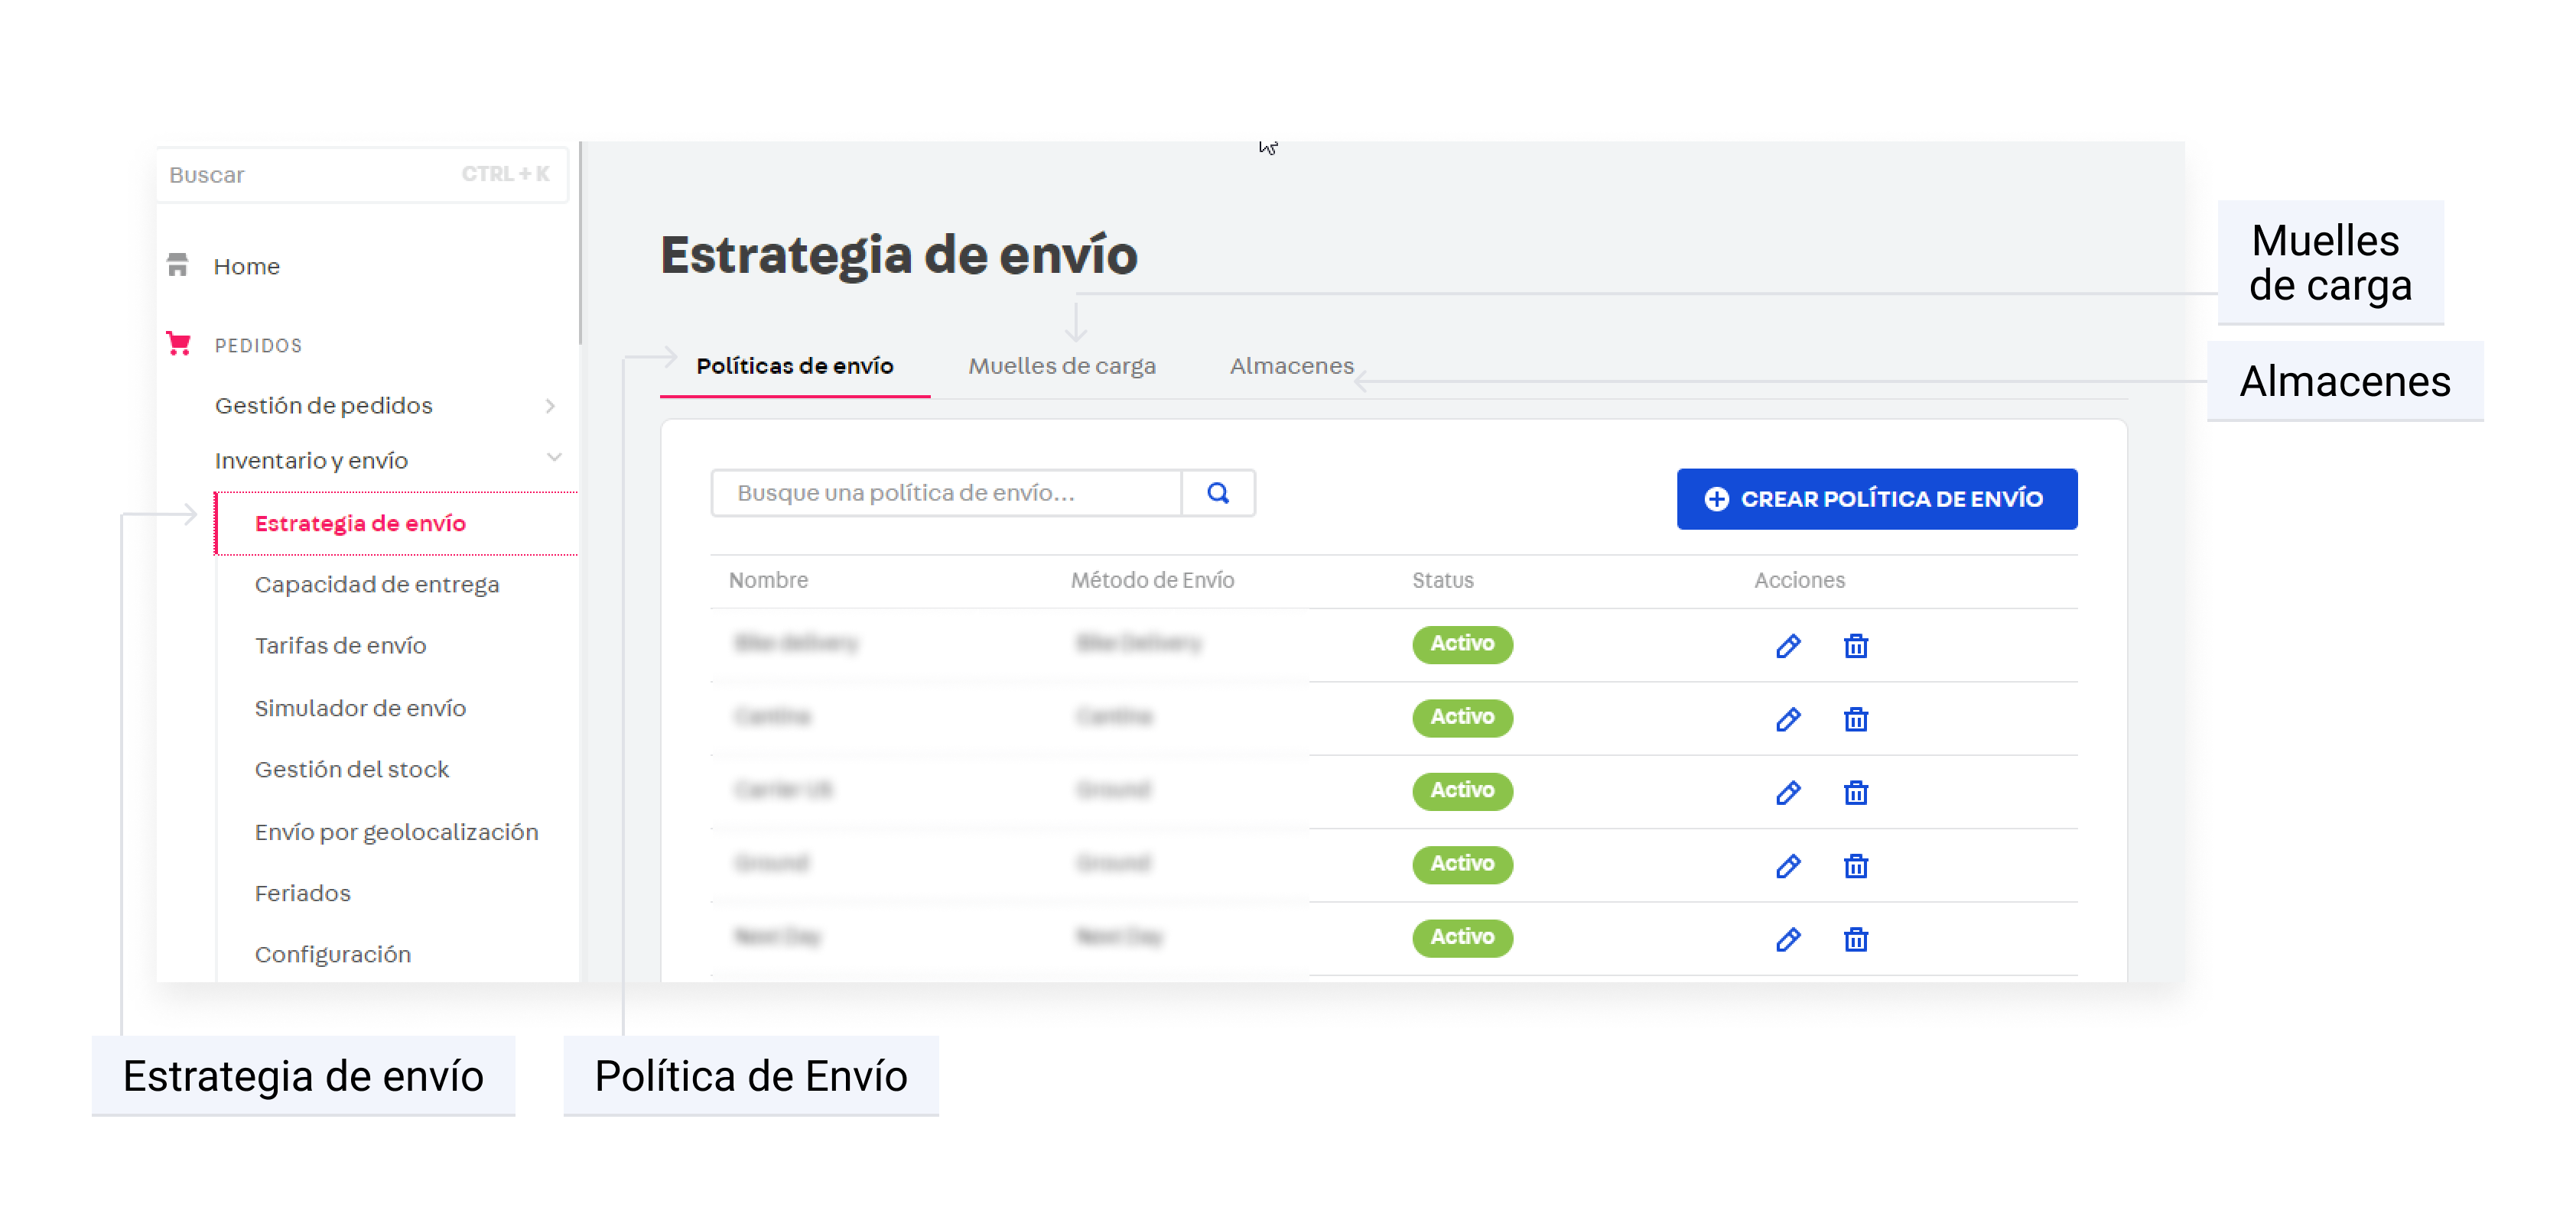This screenshot has width=2576, height=1210.
Task: Open Simulador de envío from the sidebar
Action: pyautogui.click(x=360, y=707)
